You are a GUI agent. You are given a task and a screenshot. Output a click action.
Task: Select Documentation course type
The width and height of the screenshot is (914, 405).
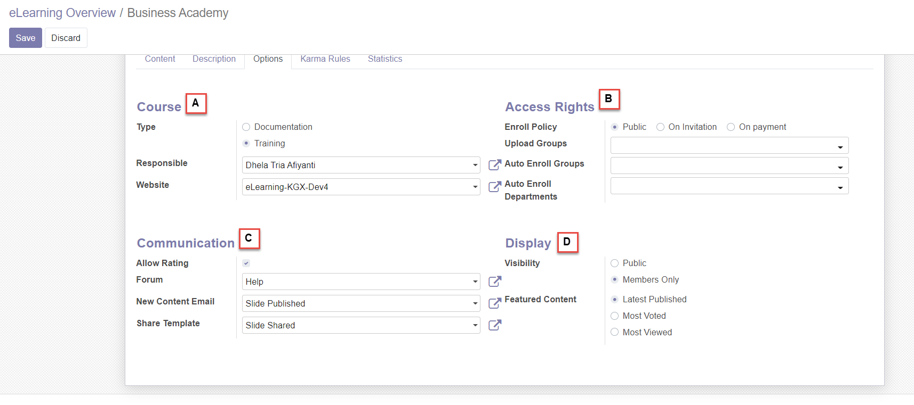click(246, 127)
